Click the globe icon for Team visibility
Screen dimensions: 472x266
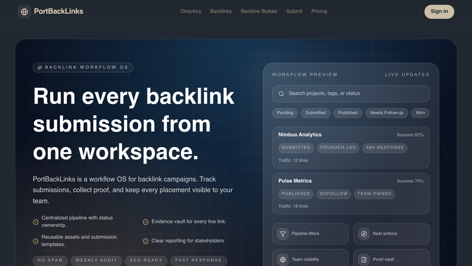tap(283, 260)
